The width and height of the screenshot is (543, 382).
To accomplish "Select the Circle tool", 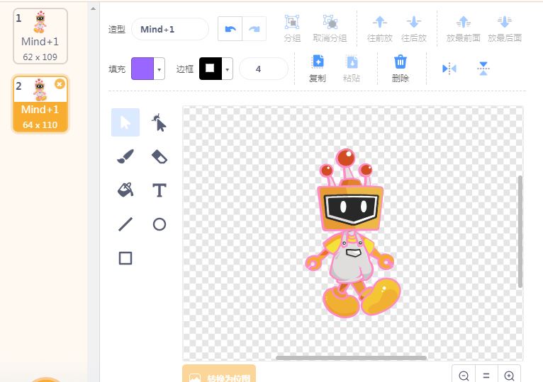I will (159, 224).
